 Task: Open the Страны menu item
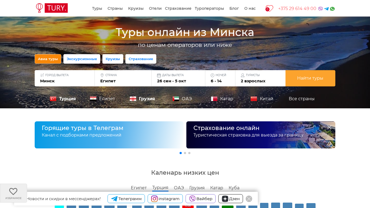tap(115, 8)
